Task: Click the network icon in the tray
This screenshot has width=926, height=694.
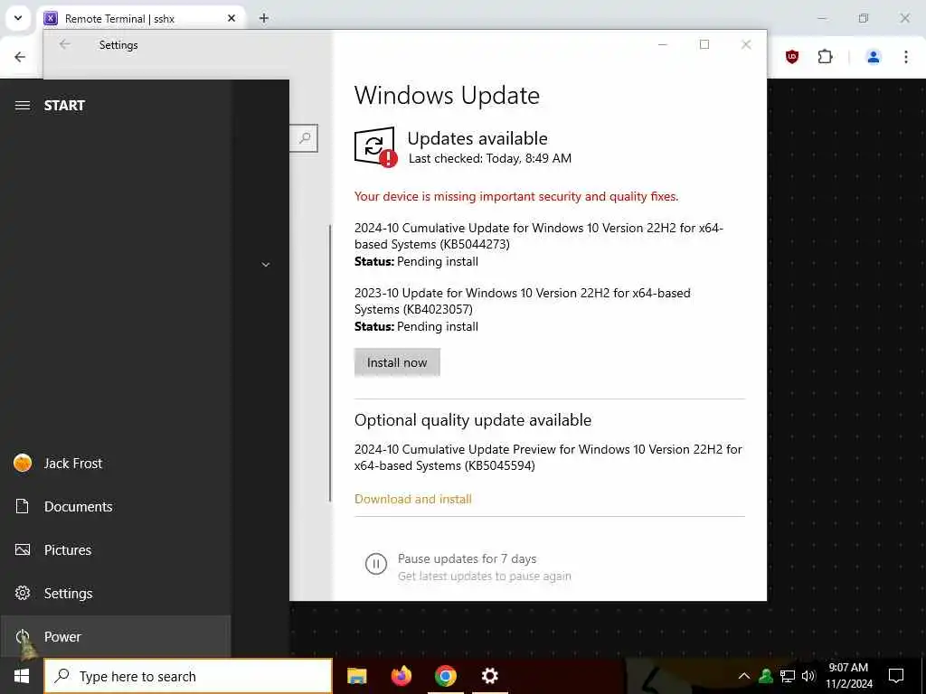Action: [788, 676]
